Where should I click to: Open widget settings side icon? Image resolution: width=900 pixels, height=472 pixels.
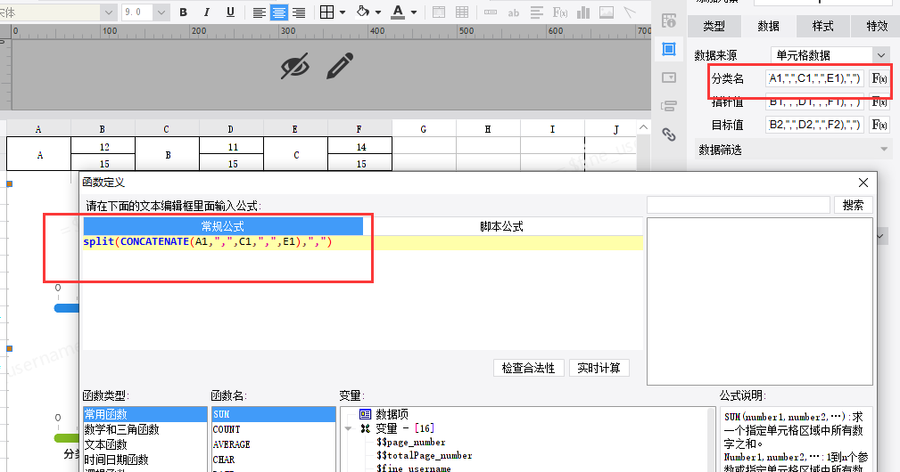(669, 77)
